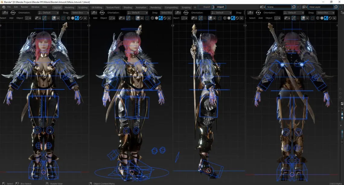Click the Scene name field

point(279,7)
